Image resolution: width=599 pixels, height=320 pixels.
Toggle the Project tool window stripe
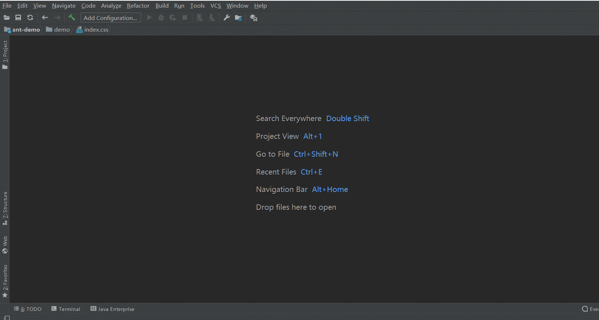coord(5,55)
